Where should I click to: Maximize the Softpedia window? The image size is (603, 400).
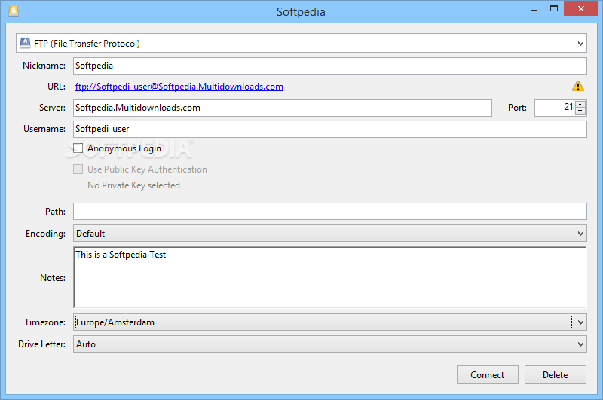click(x=554, y=8)
